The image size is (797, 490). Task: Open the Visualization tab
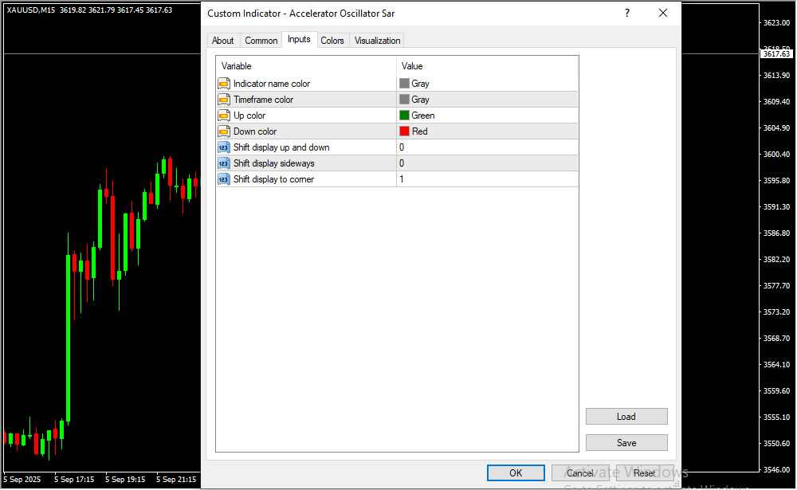tap(378, 41)
